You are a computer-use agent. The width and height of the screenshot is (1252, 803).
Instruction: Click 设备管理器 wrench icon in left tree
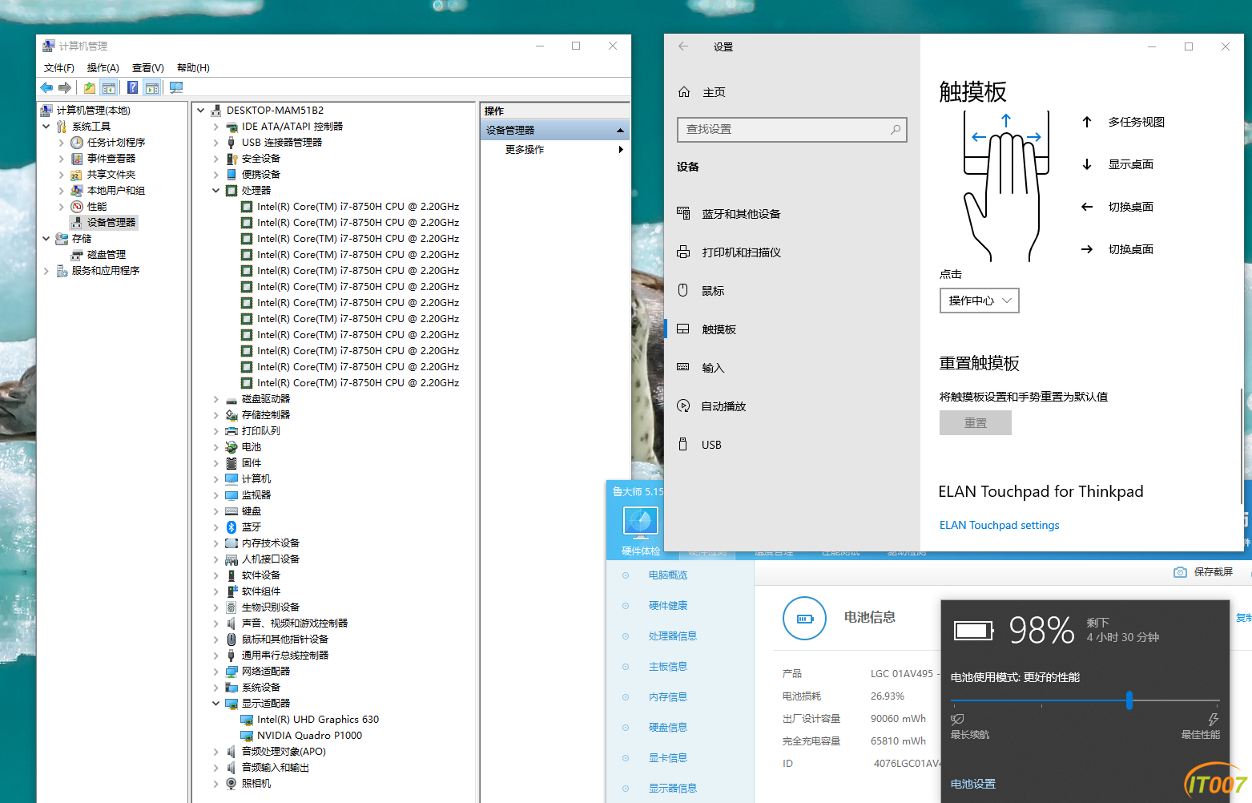pyautogui.click(x=77, y=222)
